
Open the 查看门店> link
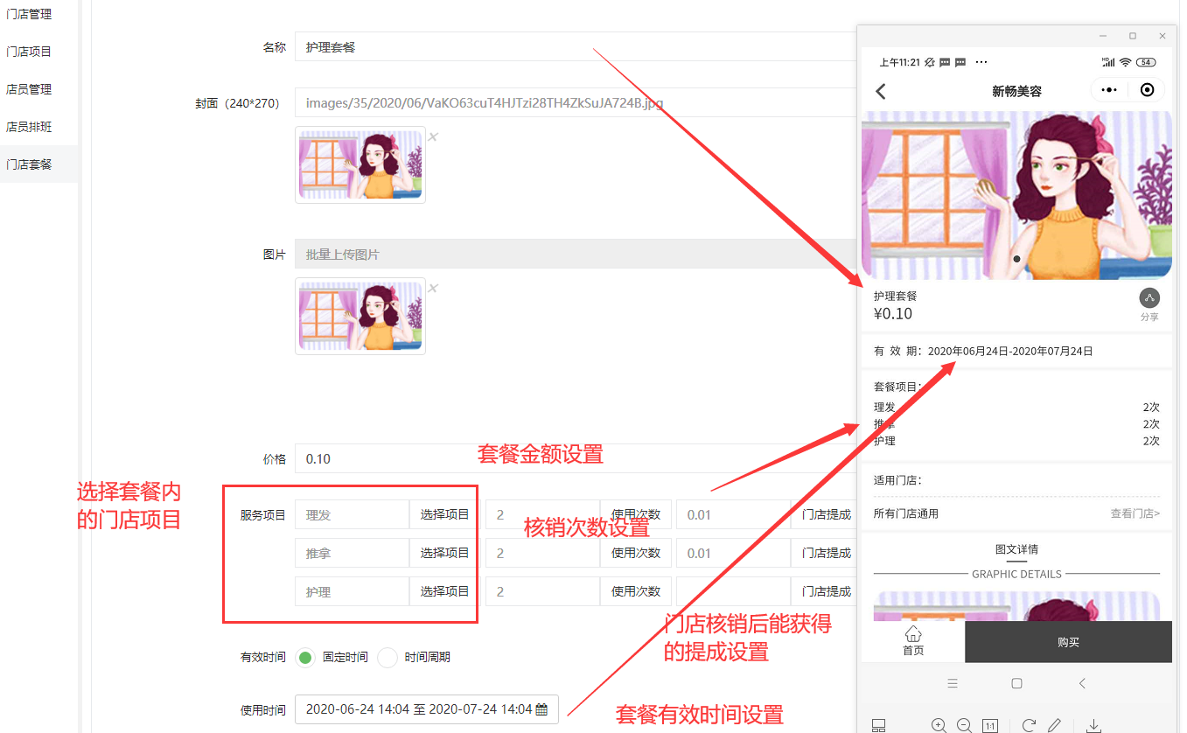click(1135, 513)
